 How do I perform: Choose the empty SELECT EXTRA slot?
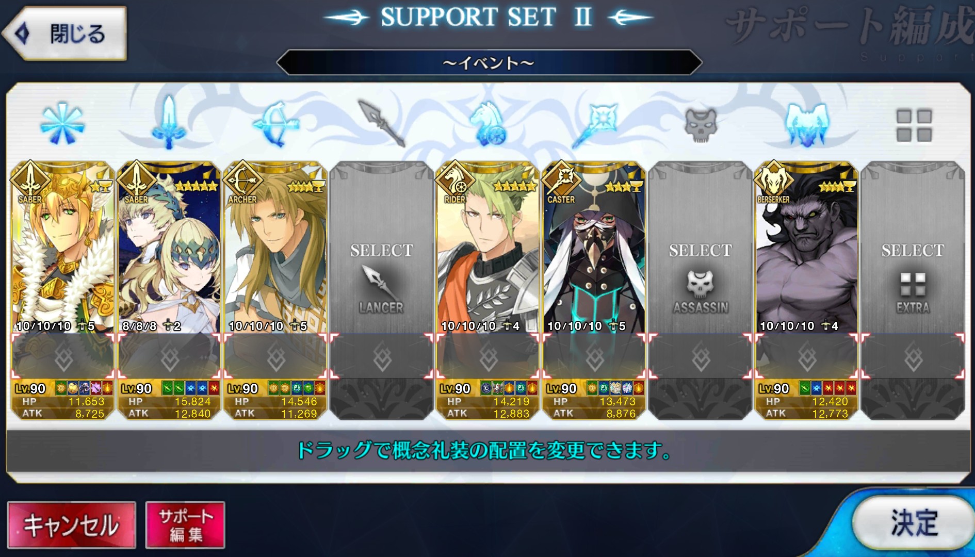(x=913, y=290)
